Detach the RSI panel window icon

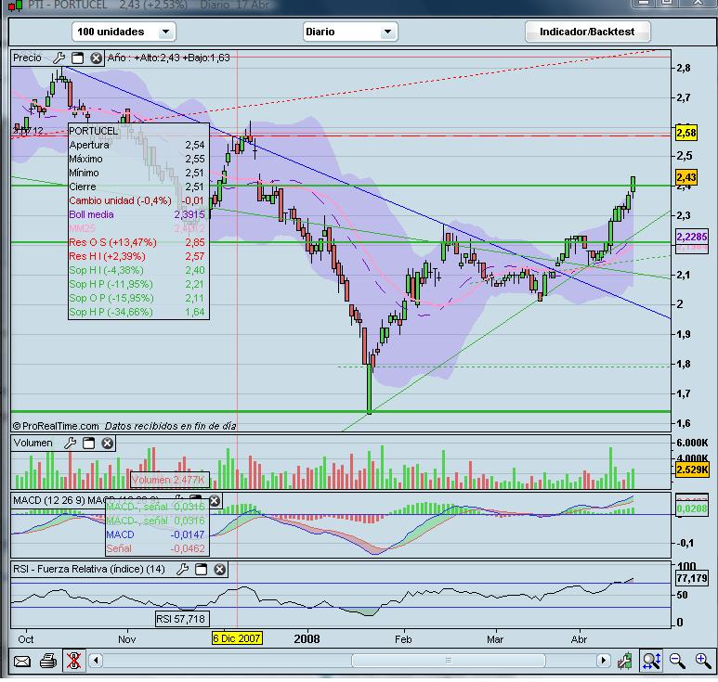(201, 570)
